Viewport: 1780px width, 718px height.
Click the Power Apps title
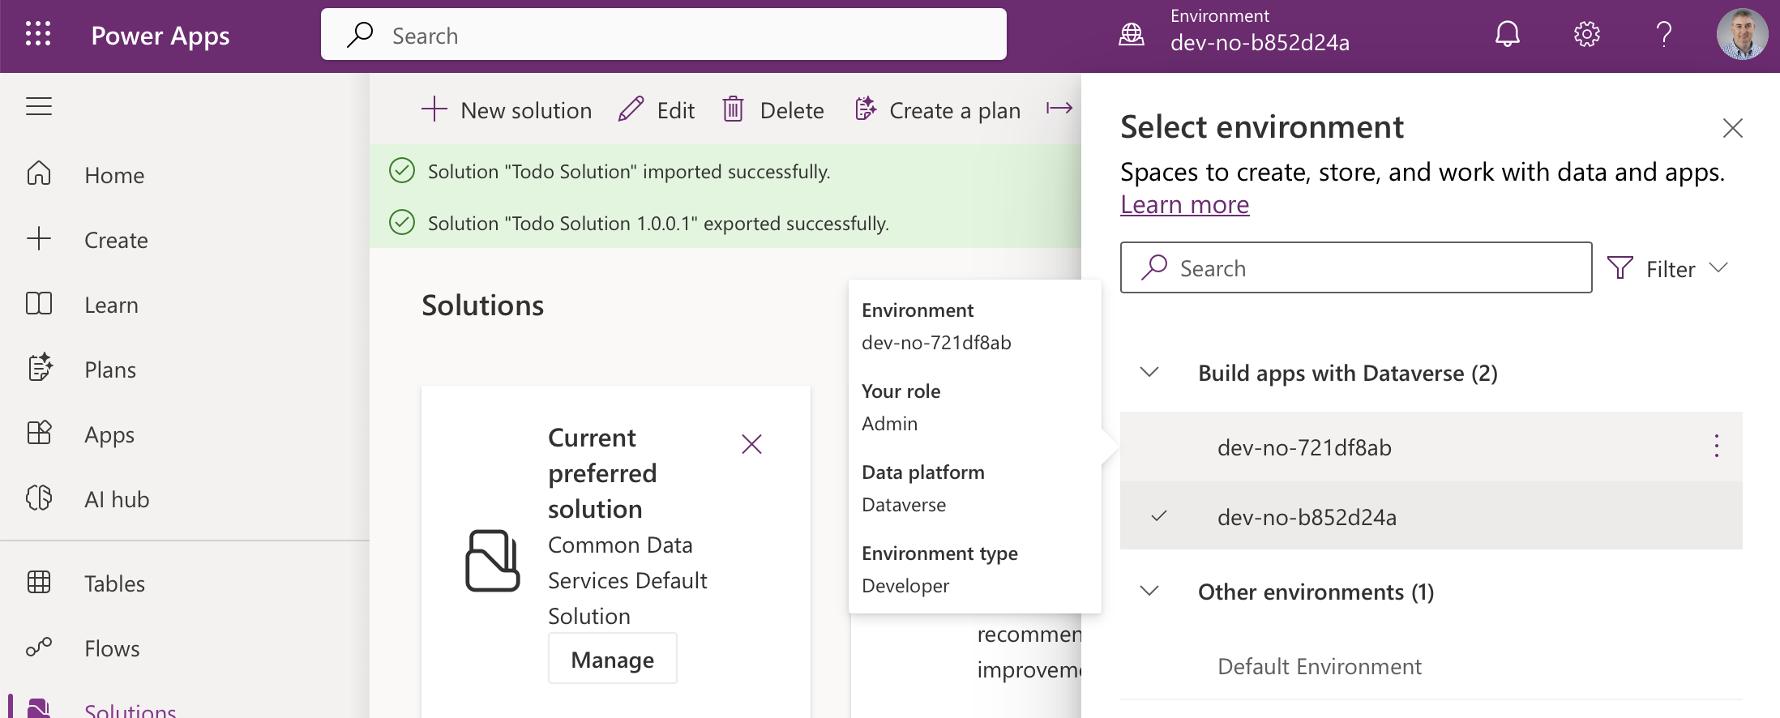click(160, 36)
